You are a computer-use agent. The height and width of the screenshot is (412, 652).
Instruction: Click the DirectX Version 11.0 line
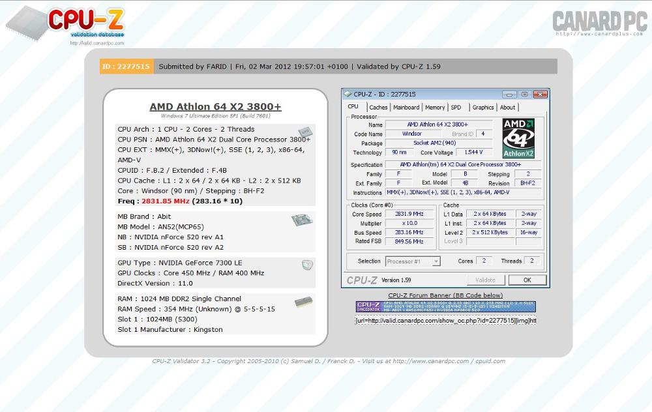[x=155, y=284]
